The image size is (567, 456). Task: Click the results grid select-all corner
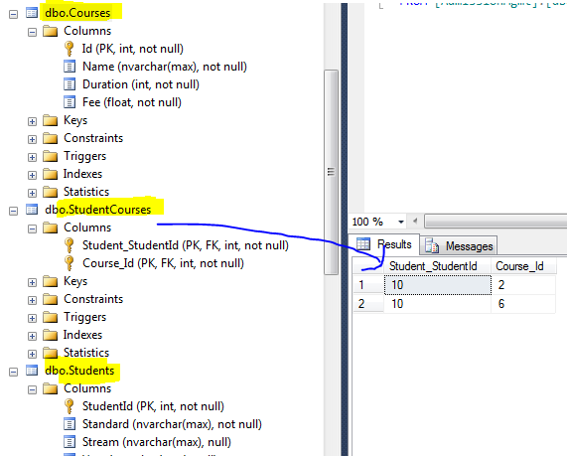pyautogui.click(x=368, y=266)
